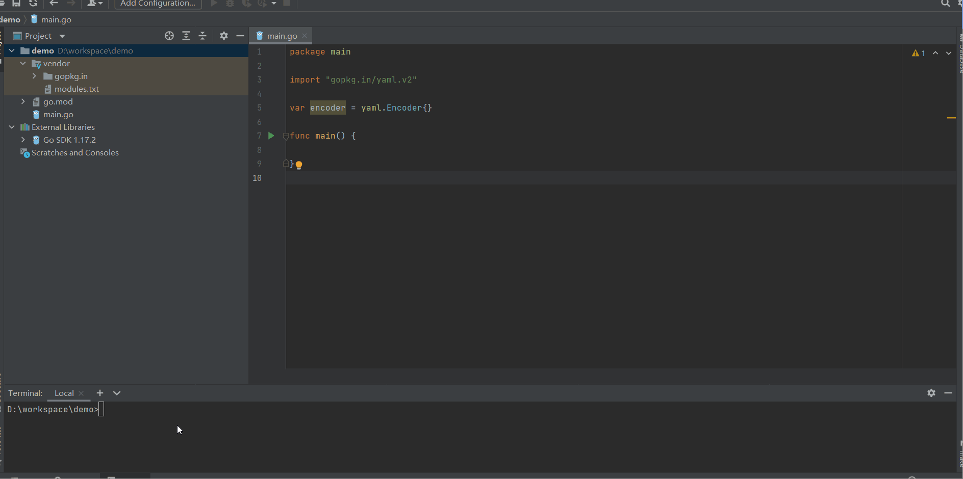Open the user profile icon dropdown
Viewport: 963px width, 479px height.
pos(95,3)
